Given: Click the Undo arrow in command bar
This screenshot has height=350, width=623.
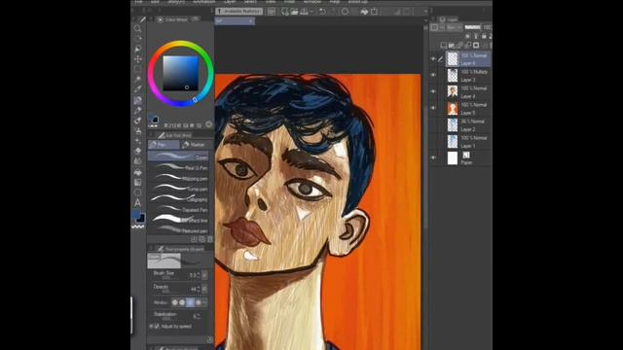Looking at the screenshot, I should pyautogui.click(x=322, y=12).
